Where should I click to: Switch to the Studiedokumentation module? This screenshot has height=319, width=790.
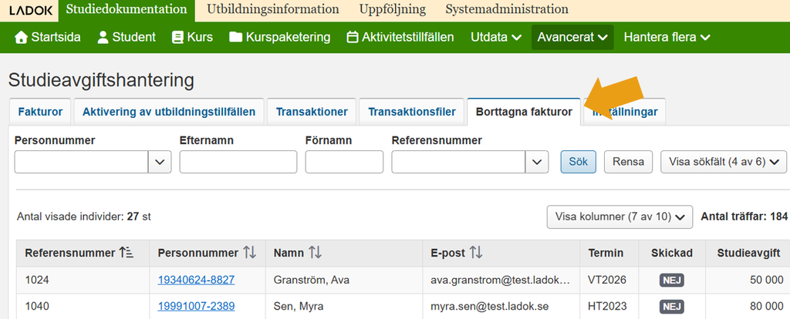coord(127,9)
